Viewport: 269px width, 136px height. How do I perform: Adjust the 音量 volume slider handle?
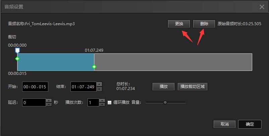(x=165, y=102)
